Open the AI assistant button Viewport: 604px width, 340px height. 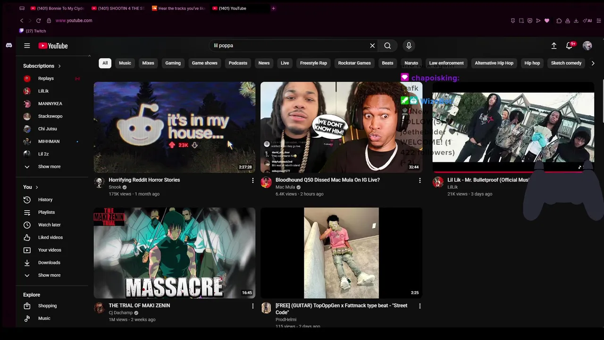coord(587,21)
